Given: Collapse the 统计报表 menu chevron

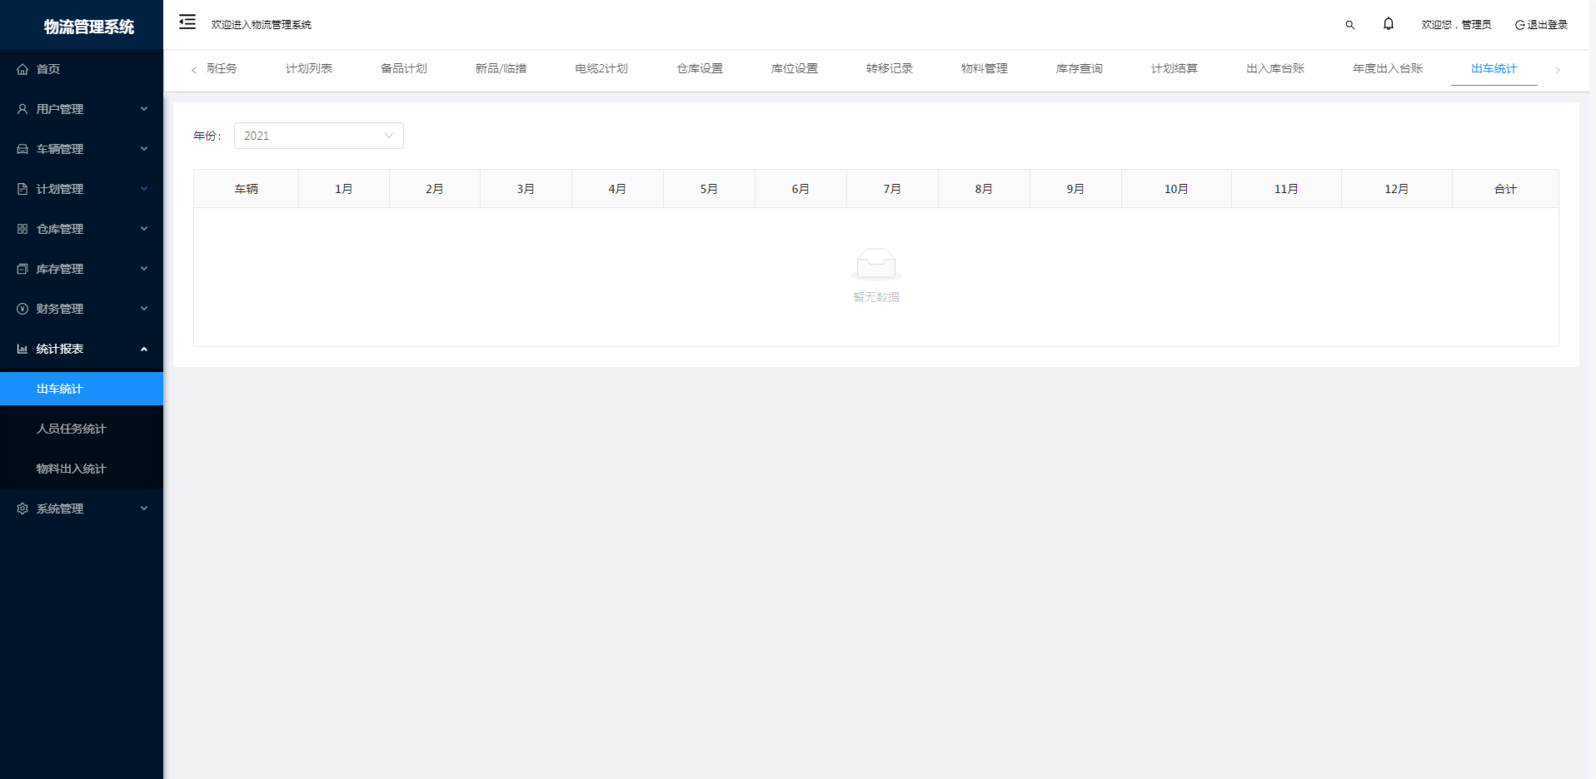Looking at the screenshot, I should (x=144, y=349).
